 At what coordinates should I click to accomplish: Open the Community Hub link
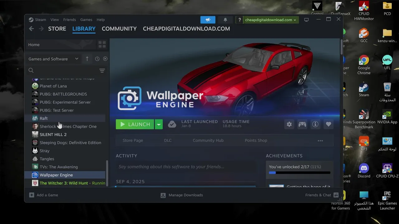[208, 140]
